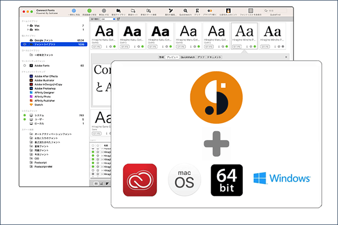Open QuickMatch from the toolbar
The image size is (338, 225).
tap(186, 10)
